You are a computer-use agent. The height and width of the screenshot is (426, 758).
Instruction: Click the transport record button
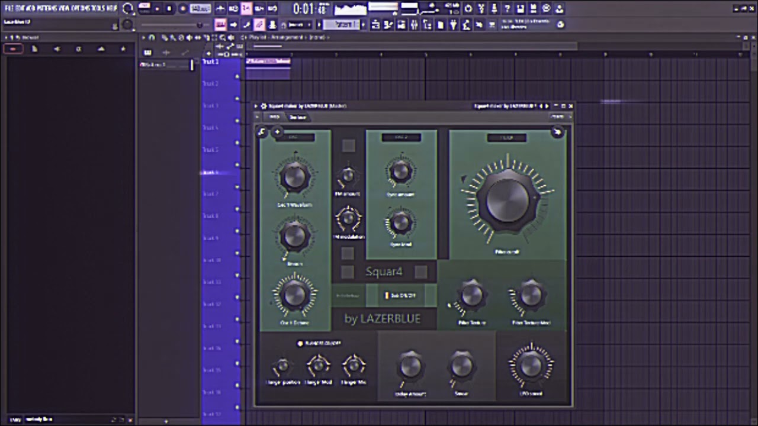point(182,9)
